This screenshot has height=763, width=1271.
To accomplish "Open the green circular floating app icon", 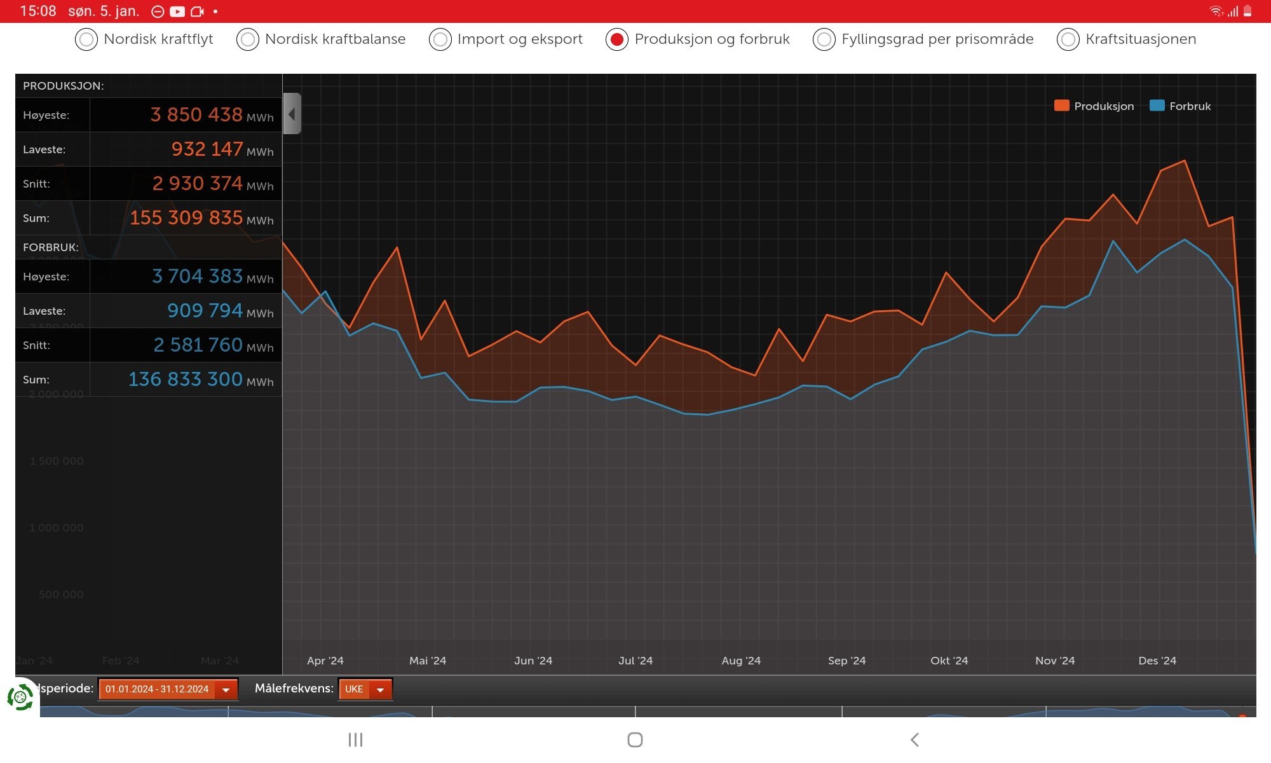I will tap(20, 698).
